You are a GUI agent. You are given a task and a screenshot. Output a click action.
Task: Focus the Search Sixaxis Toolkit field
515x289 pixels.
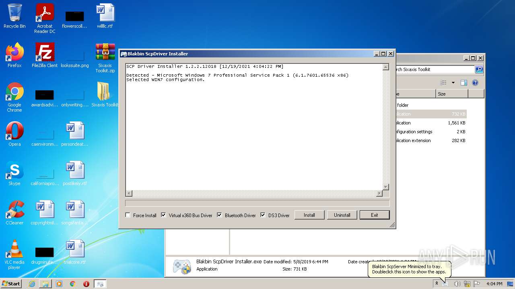click(x=435, y=69)
